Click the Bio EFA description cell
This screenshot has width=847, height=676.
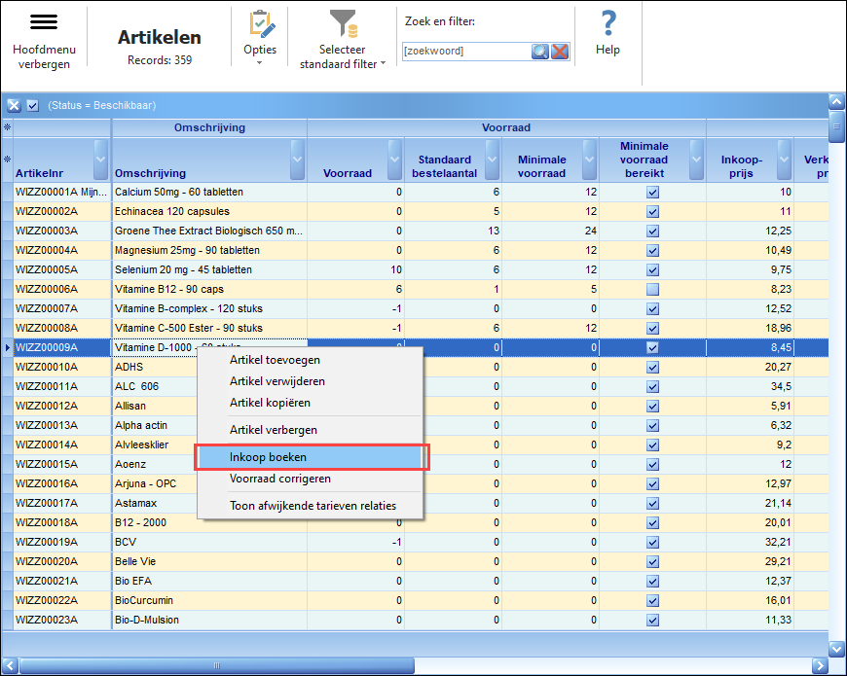click(209, 581)
